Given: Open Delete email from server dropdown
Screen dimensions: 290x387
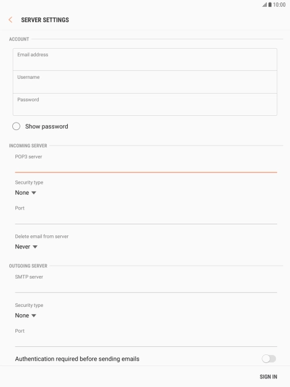Looking at the screenshot, I should (26, 246).
